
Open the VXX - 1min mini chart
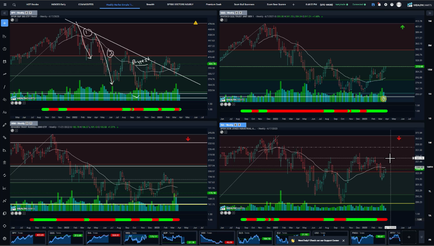217,238
